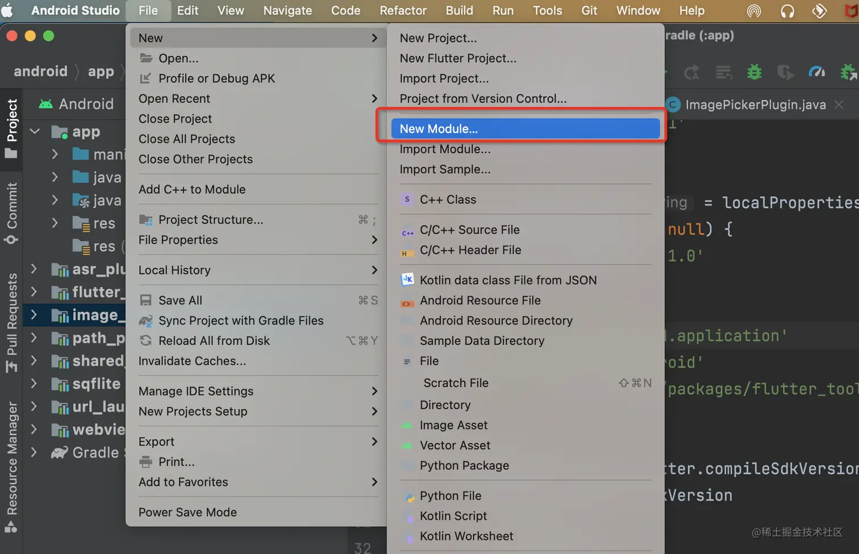Expand the flutter module tree node

34,291
